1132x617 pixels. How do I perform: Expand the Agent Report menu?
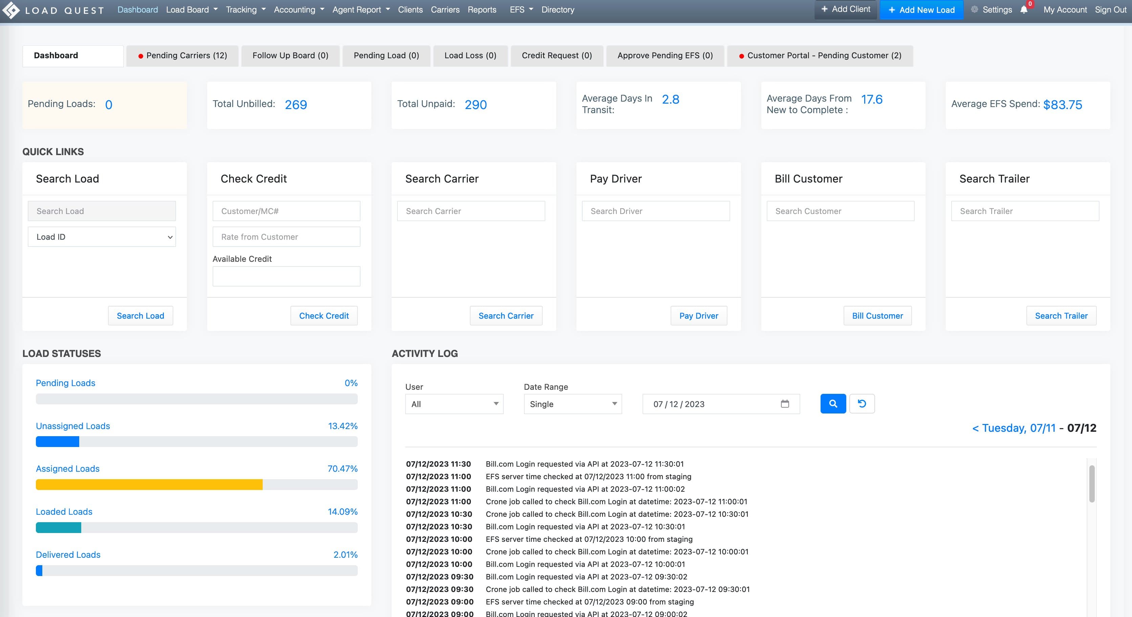point(361,10)
